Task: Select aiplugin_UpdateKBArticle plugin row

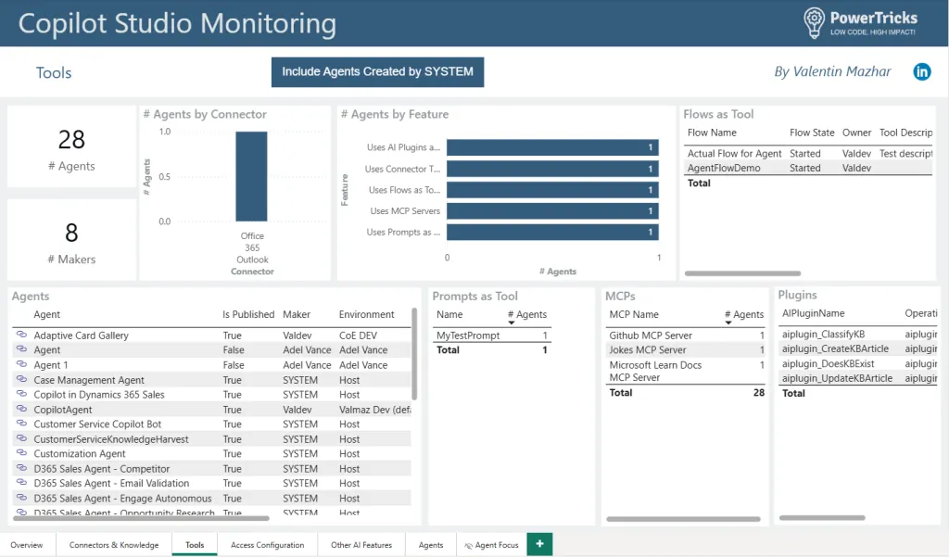Action: pos(858,378)
